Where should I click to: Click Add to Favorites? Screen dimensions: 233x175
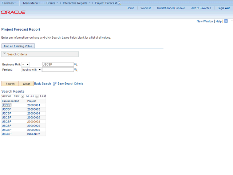click(201, 8)
